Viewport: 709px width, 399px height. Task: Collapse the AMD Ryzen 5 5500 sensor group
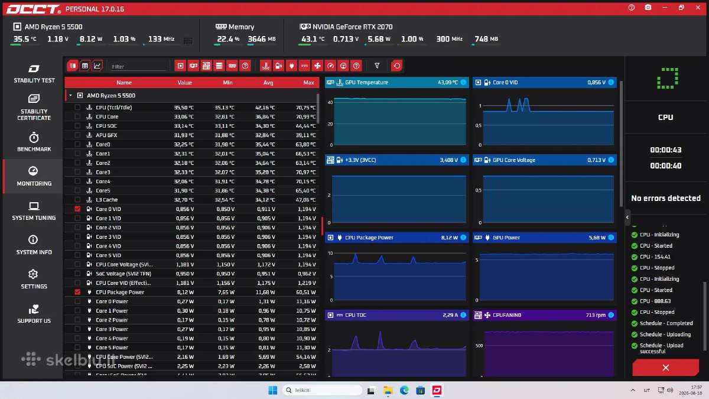(70, 95)
